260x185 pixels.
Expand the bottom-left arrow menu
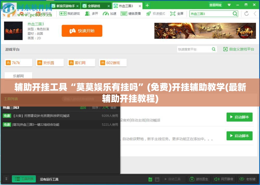pos(6,179)
